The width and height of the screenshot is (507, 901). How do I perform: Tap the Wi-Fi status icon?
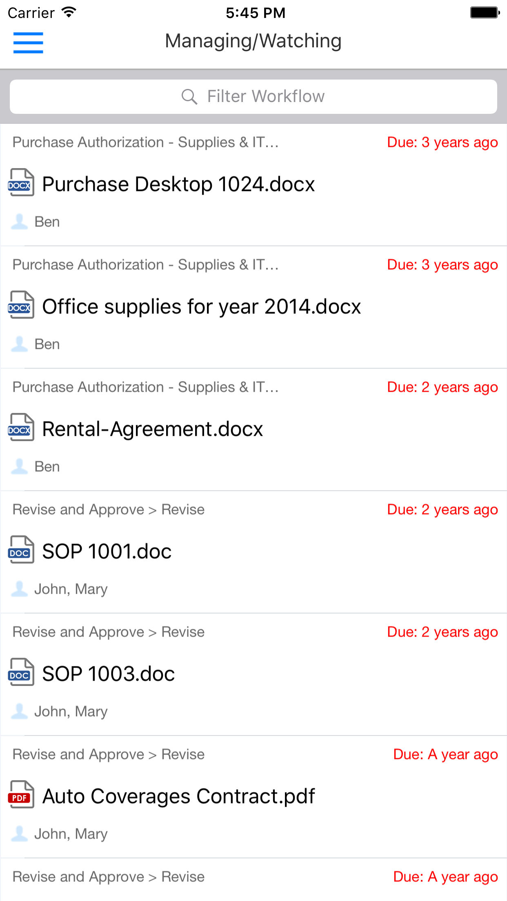point(69,12)
